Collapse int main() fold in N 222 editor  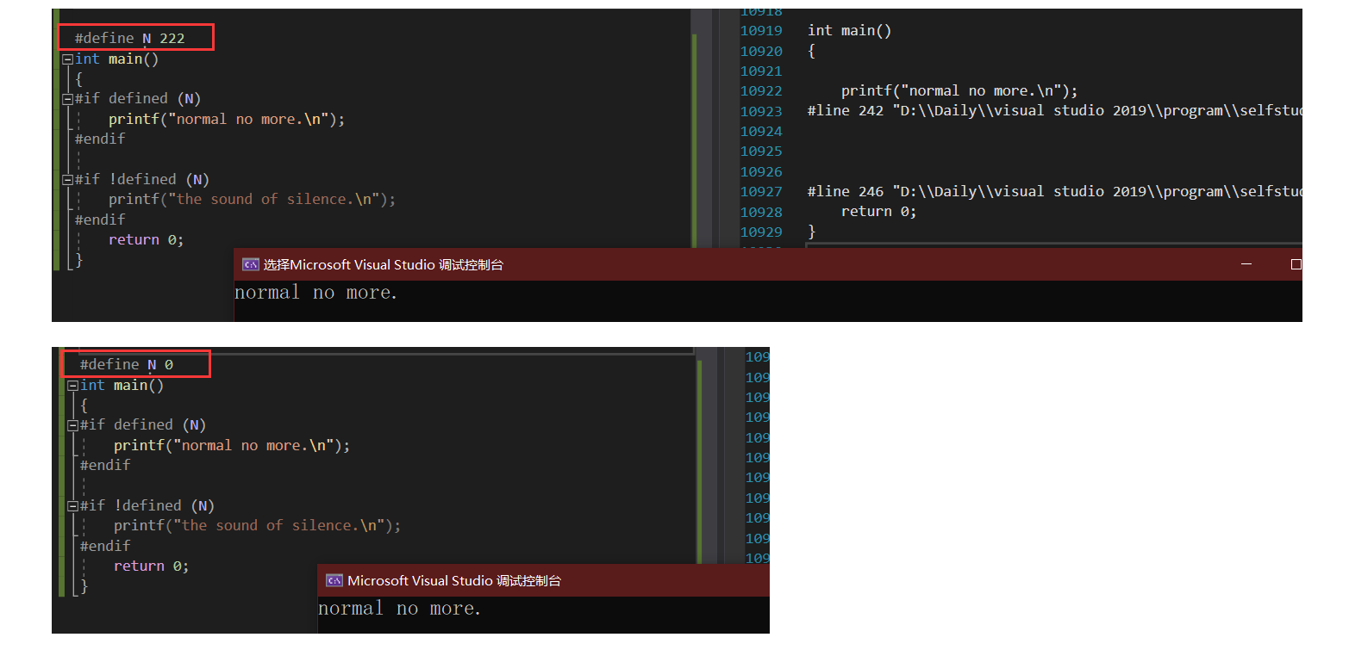tap(67, 59)
